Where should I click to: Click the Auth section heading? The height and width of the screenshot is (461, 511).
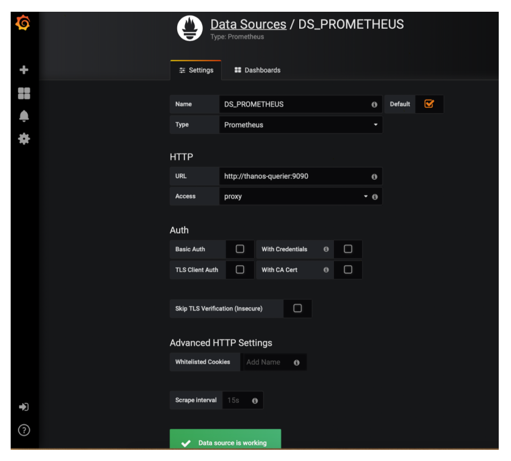tap(179, 230)
